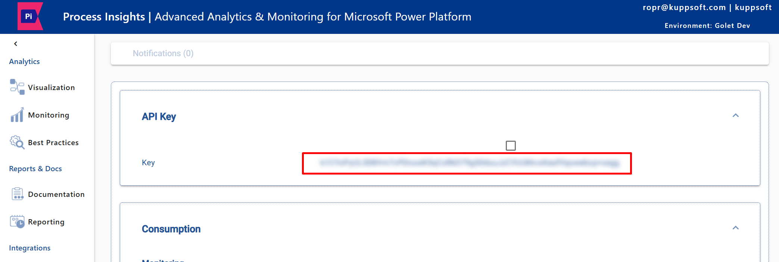Click the Integrations section heading
The image size is (779, 262).
tap(30, 248)
